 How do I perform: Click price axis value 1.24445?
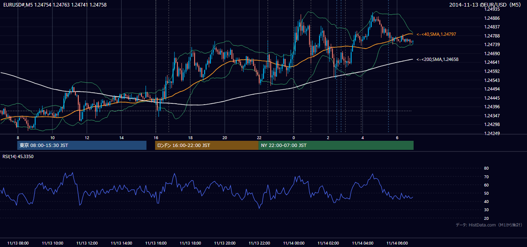pyautogui.click(x=492, y=98)
